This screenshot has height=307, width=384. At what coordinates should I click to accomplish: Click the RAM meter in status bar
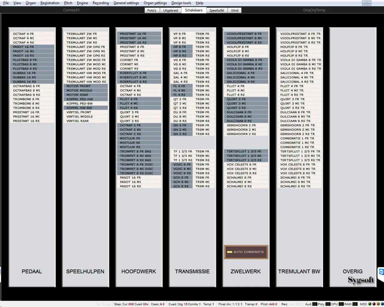[355, 304]
